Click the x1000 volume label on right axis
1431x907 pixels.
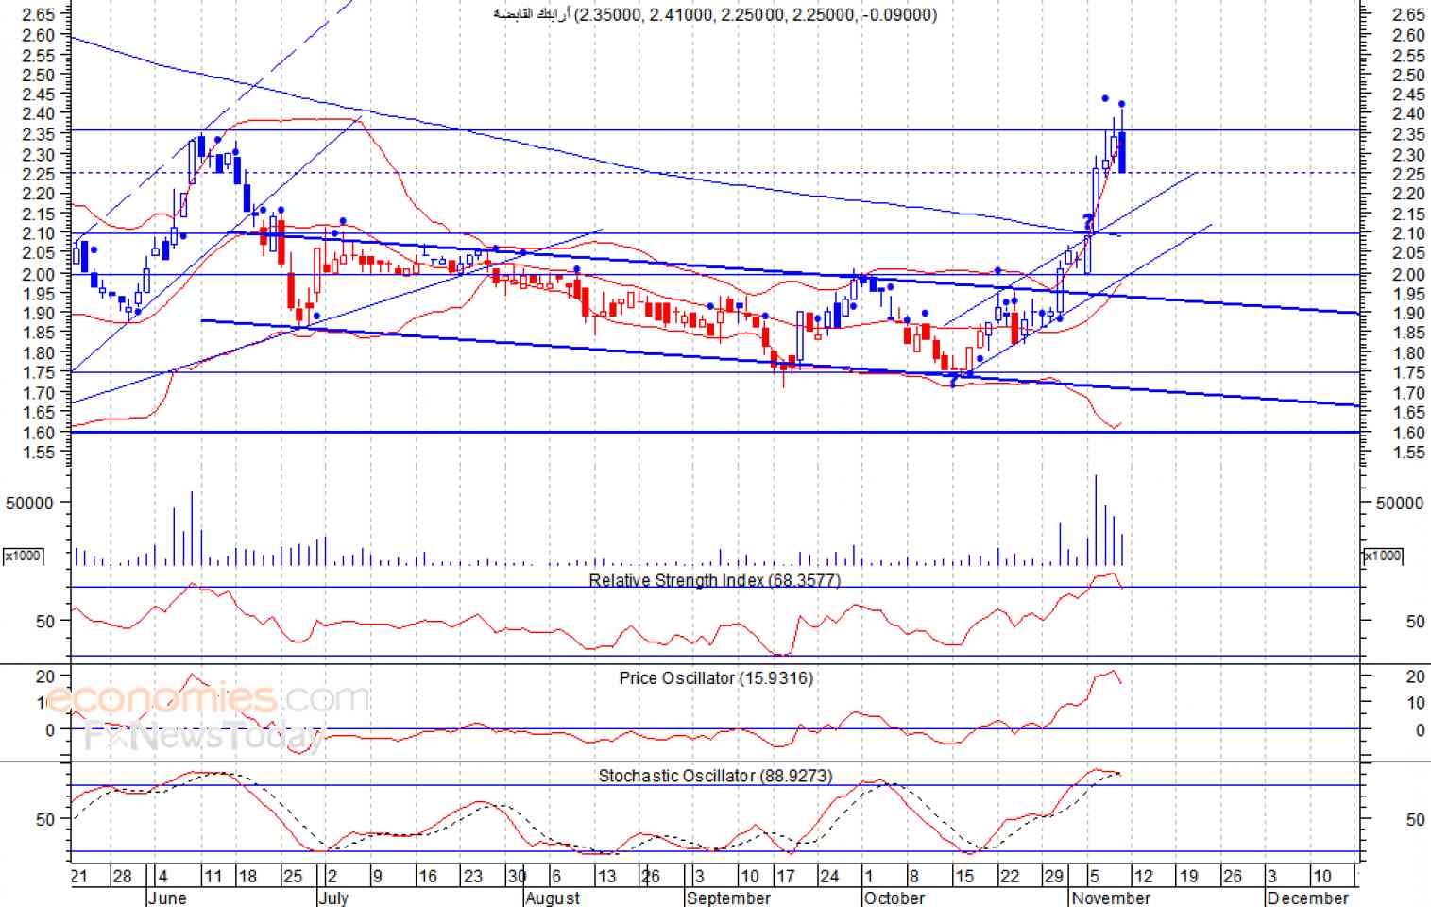1383,556
